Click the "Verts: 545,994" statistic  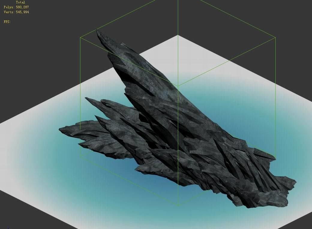pyautogui.click(x=16, y=12)
